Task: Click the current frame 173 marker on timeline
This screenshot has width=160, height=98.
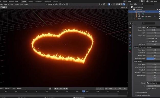Action: (x=84, y=91)
